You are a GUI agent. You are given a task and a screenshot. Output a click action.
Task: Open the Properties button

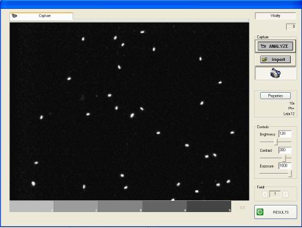[275, 96]
